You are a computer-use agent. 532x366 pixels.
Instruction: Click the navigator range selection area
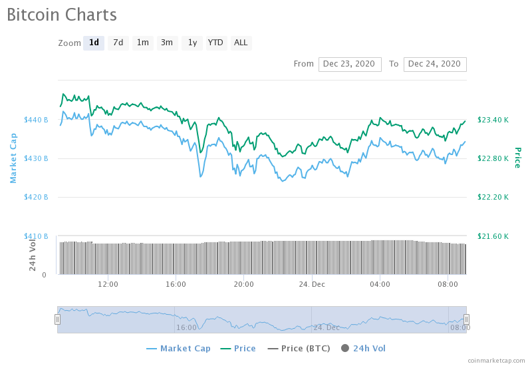click(x=262, y=319)
